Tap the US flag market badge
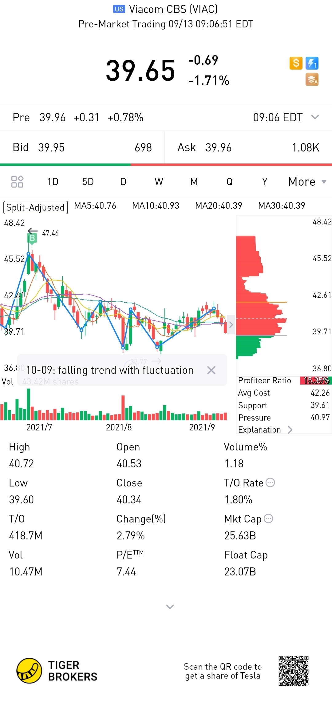 (119, 9)
